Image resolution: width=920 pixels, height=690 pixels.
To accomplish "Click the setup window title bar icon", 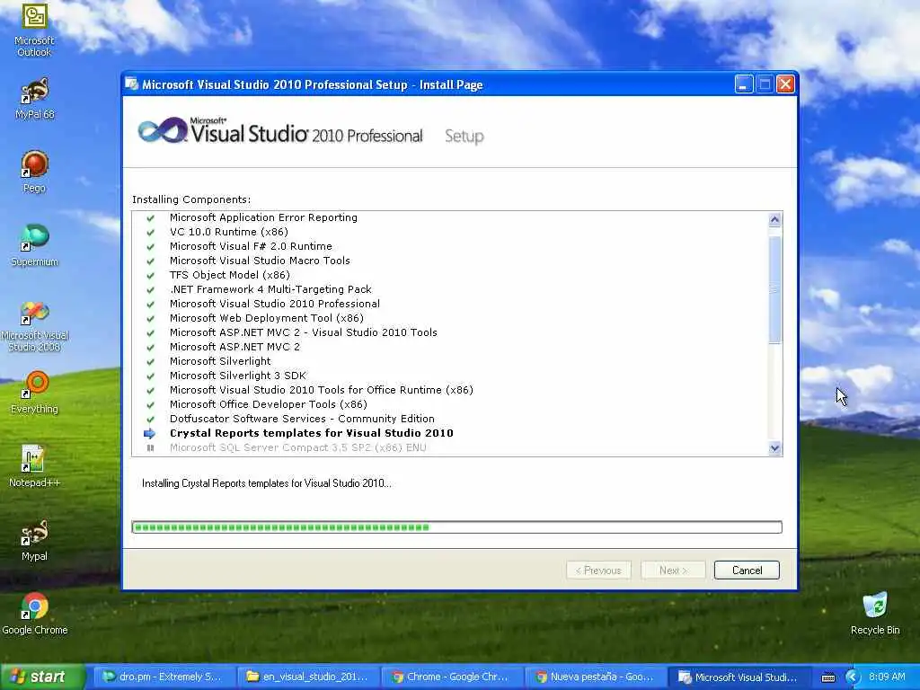I will [x=132, y=84].
